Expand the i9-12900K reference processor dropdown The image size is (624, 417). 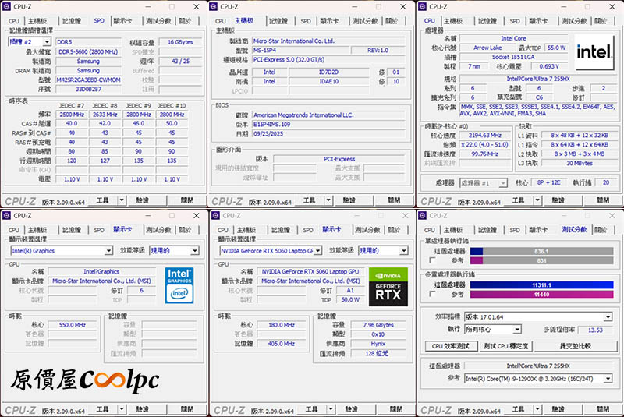(x=538, y=378)
